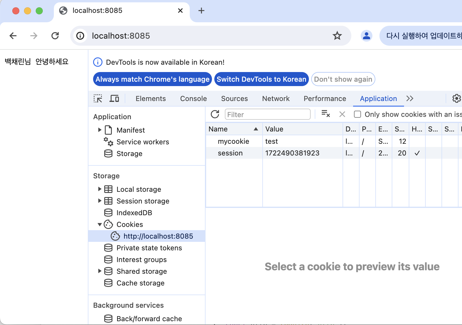This screenshot has width=462, height=325.
Task: Reload the browser page
Action: click(x=55, y=36)
